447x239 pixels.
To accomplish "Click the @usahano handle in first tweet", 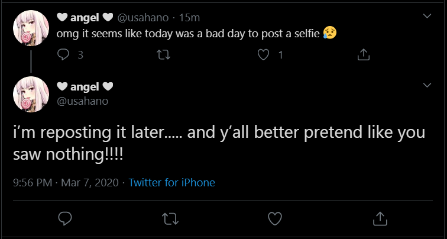I will point(145,17).
